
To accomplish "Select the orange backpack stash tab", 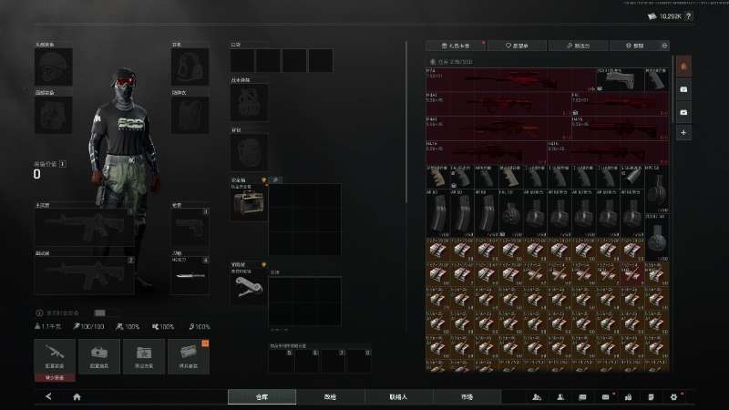I will tap(683, 67).
